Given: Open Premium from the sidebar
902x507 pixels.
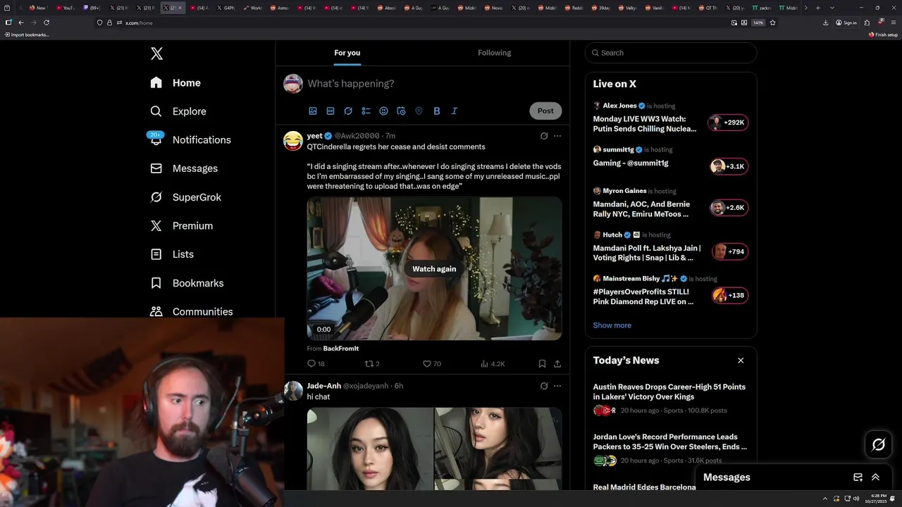Looking at the screenshot, I should point(182,225).
